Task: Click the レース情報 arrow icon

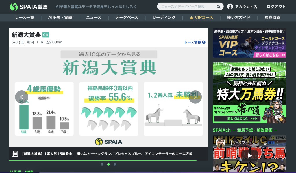Action: 204,42
